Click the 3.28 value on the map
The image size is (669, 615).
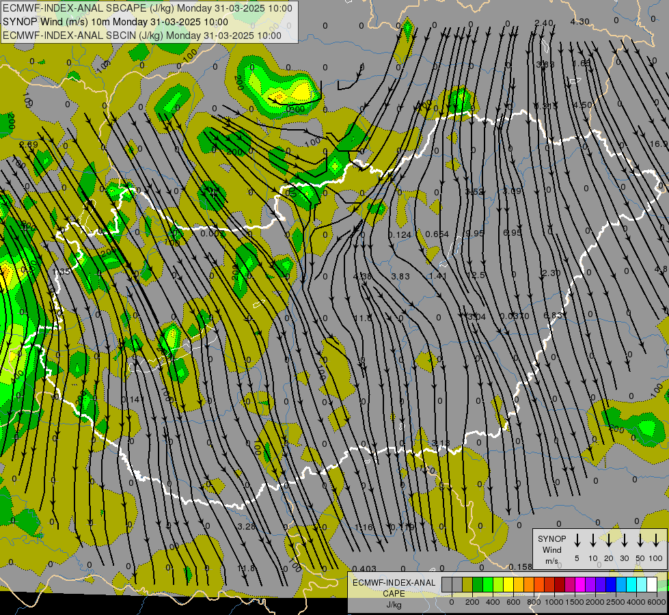pyautogui.click(x=247, y=527)
